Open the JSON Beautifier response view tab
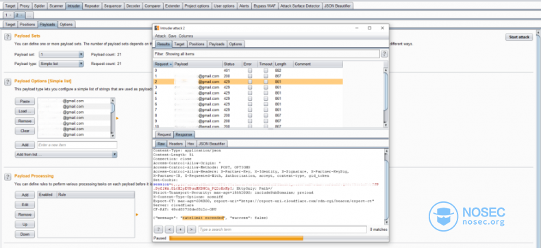Image resolution: width=541 pixels, height=248 pixels. (x=212, y=143)
